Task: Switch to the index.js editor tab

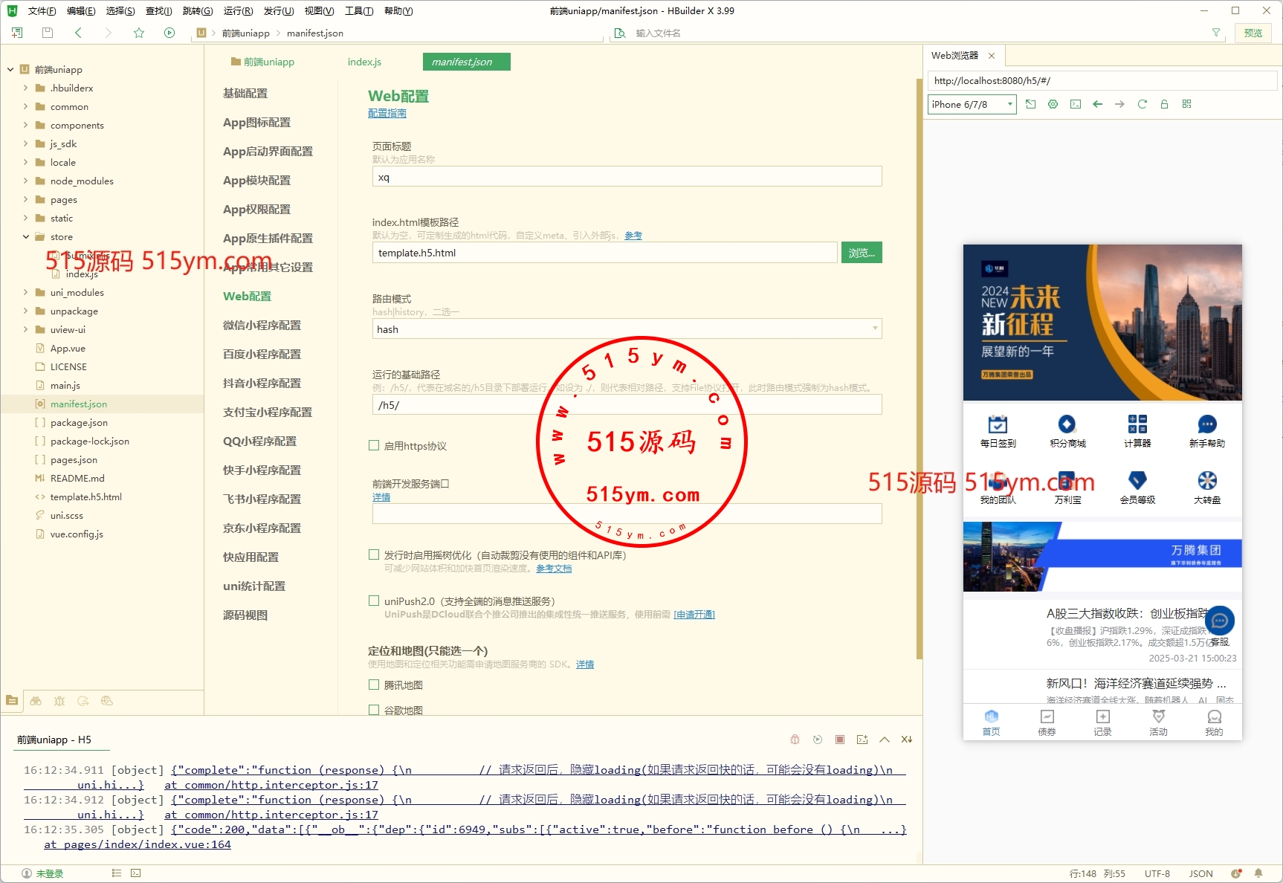Action: pyautogui.click(x=364, y=62)
